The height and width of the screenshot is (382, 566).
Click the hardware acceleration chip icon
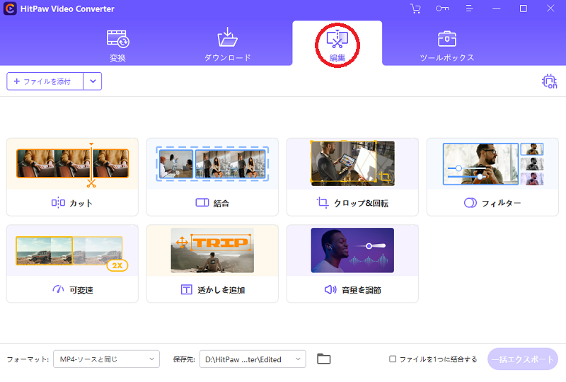pos(549,81)
